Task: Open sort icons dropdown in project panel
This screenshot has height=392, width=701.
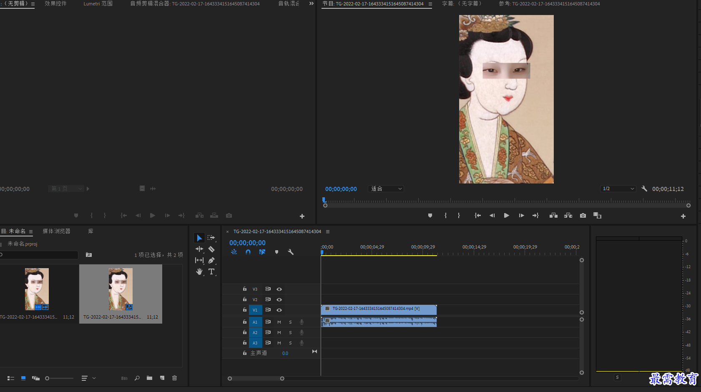Action: click(x=88, y=378)
